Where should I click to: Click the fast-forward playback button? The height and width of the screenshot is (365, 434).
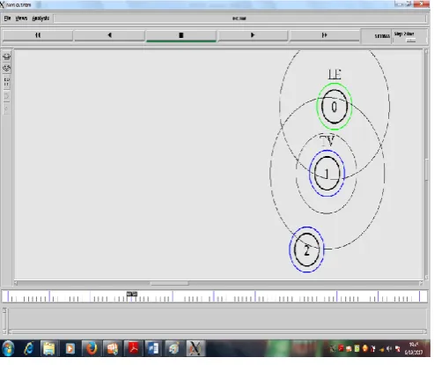pos(324,35)
